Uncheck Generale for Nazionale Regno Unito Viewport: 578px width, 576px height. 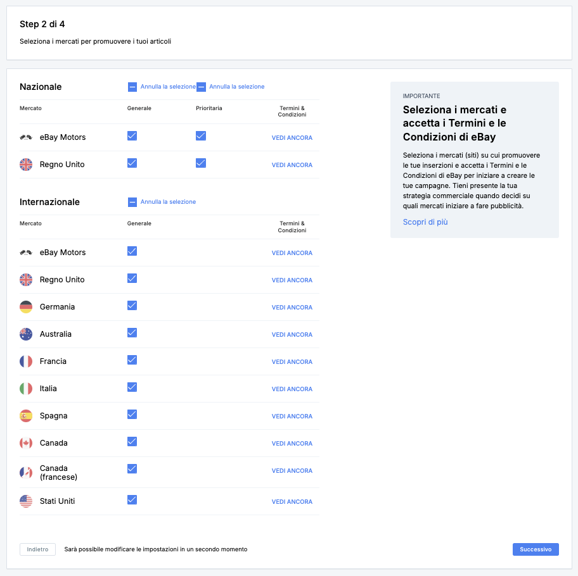132,163
